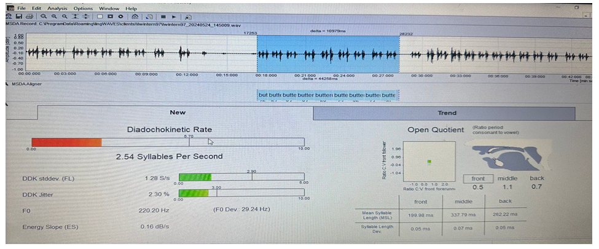Click the first magnifier zoom icon

click(x=44, y=17)
